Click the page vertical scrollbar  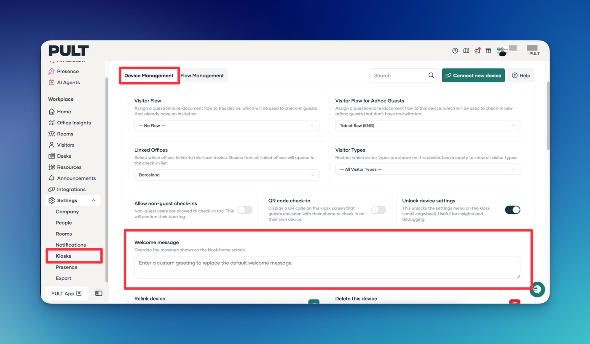548,116
